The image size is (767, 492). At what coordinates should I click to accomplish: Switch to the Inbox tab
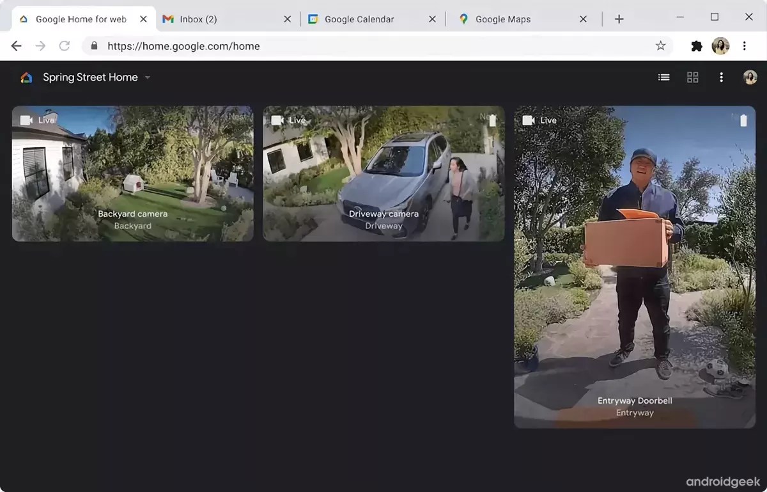pyautogui.click(x=198, y=19)
